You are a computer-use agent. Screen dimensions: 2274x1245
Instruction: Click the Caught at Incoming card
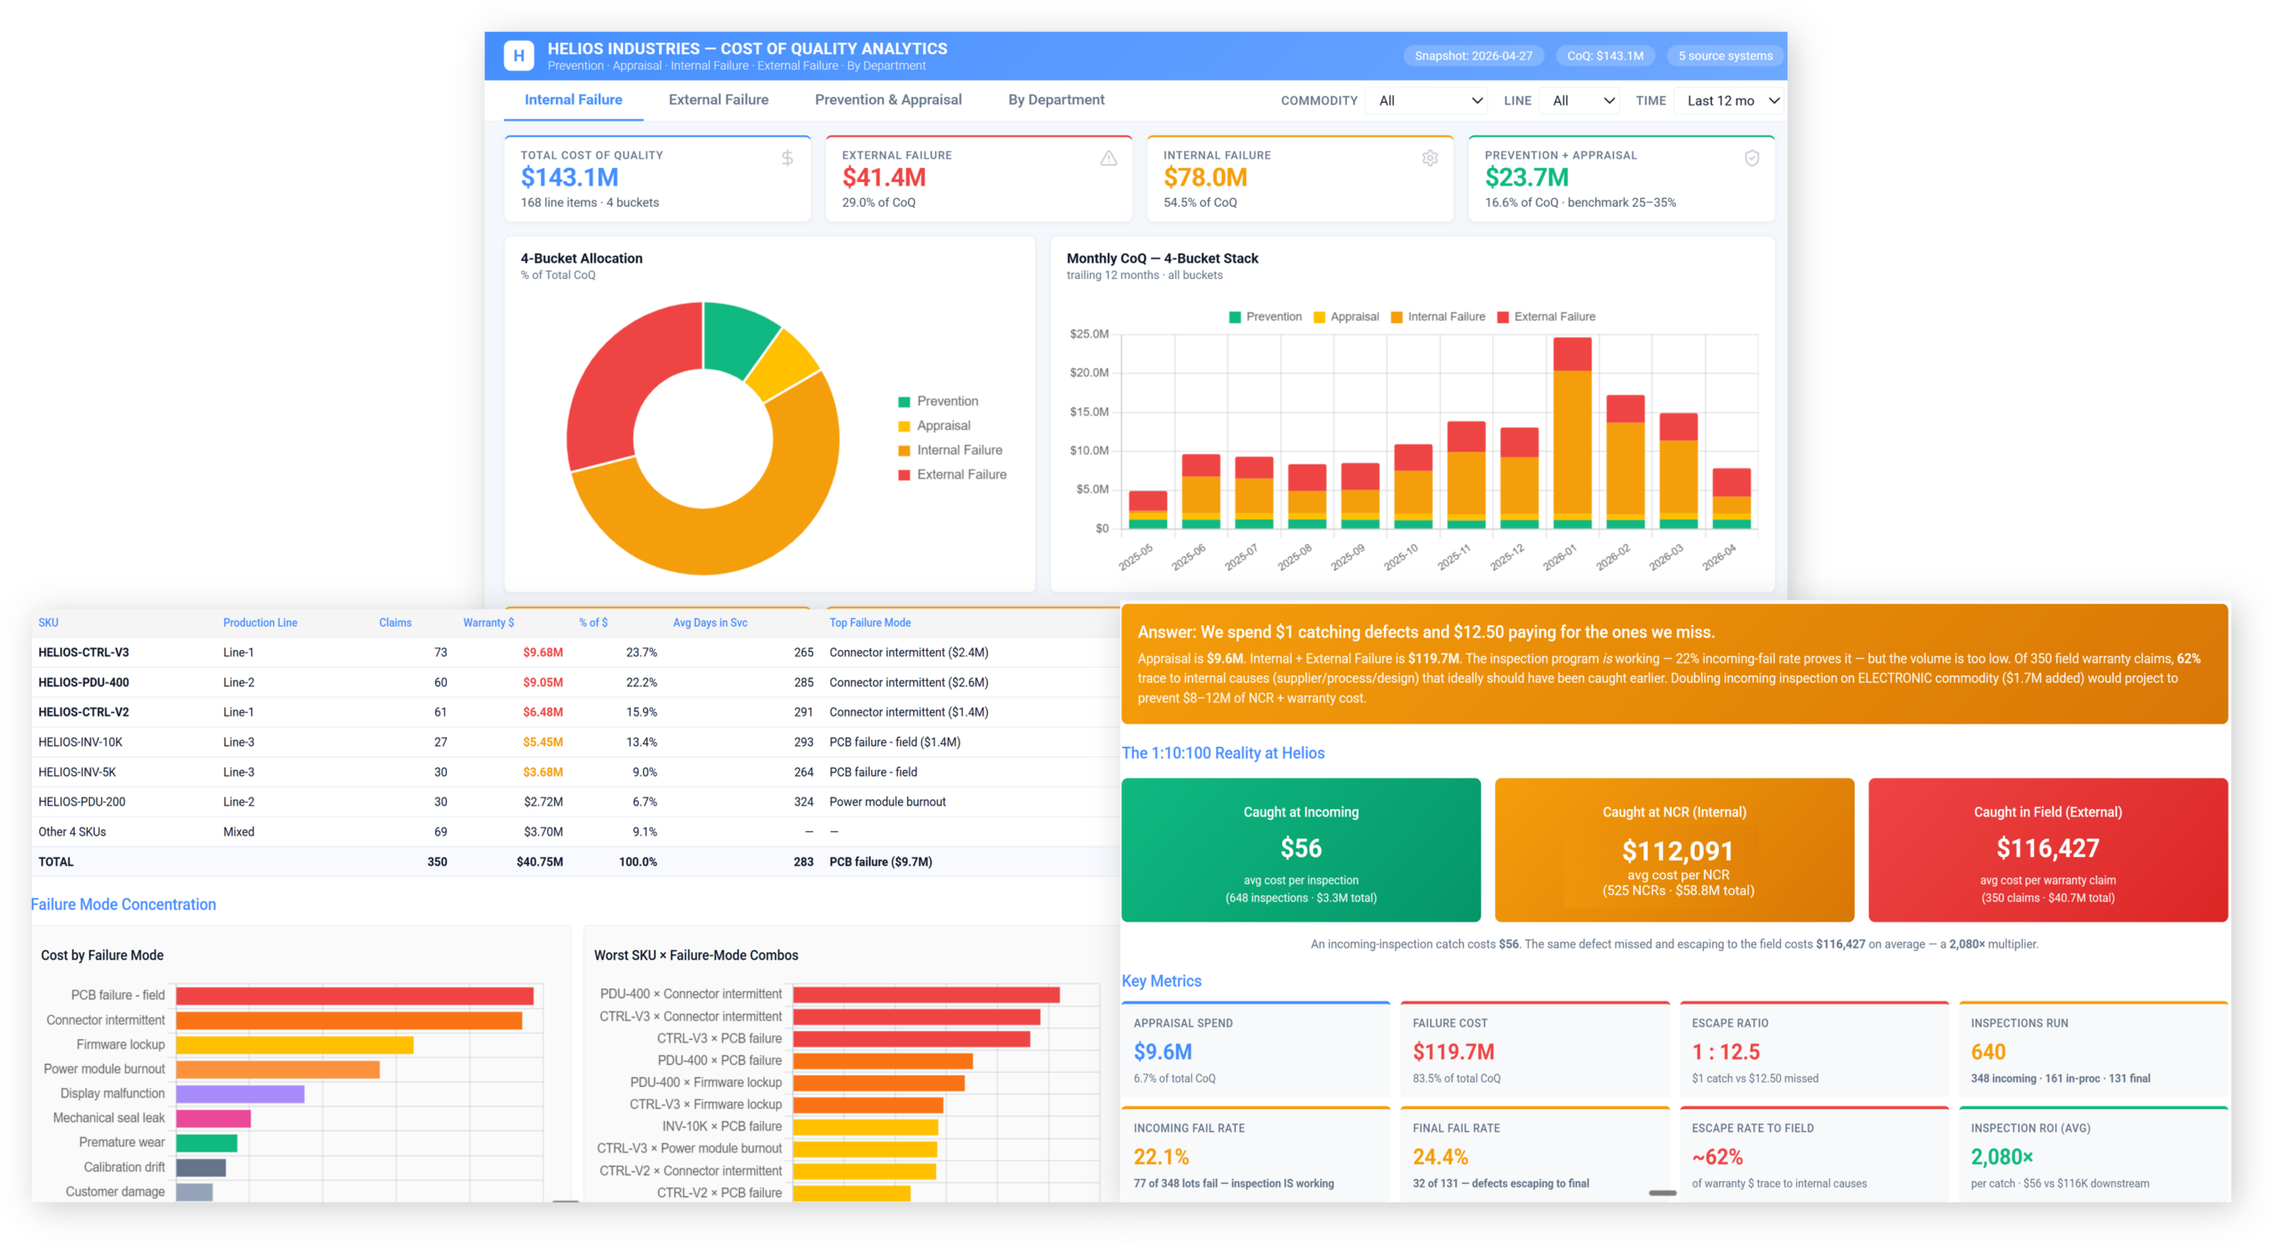point(1300,850)
